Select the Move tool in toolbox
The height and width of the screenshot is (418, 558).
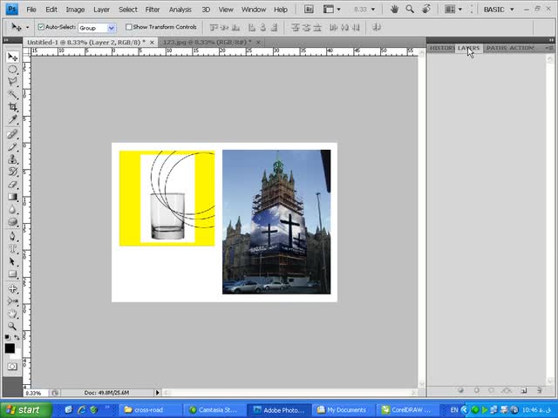[x=12, y=57]
